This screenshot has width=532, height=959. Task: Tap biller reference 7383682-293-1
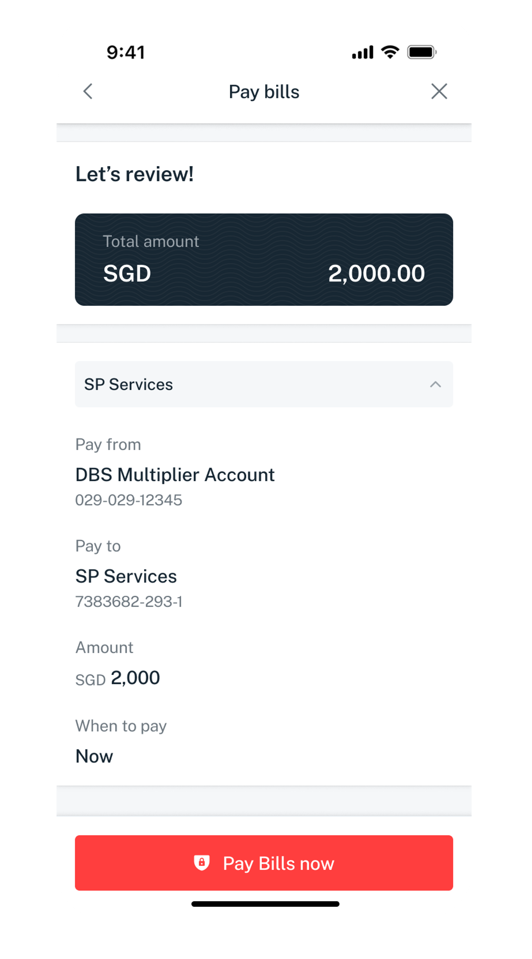click(129, 601)
